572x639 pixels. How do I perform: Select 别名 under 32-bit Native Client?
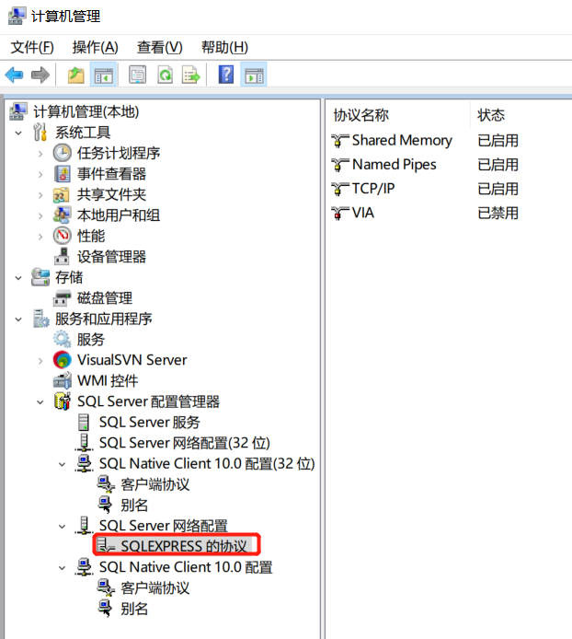click(x=134, y=505)
